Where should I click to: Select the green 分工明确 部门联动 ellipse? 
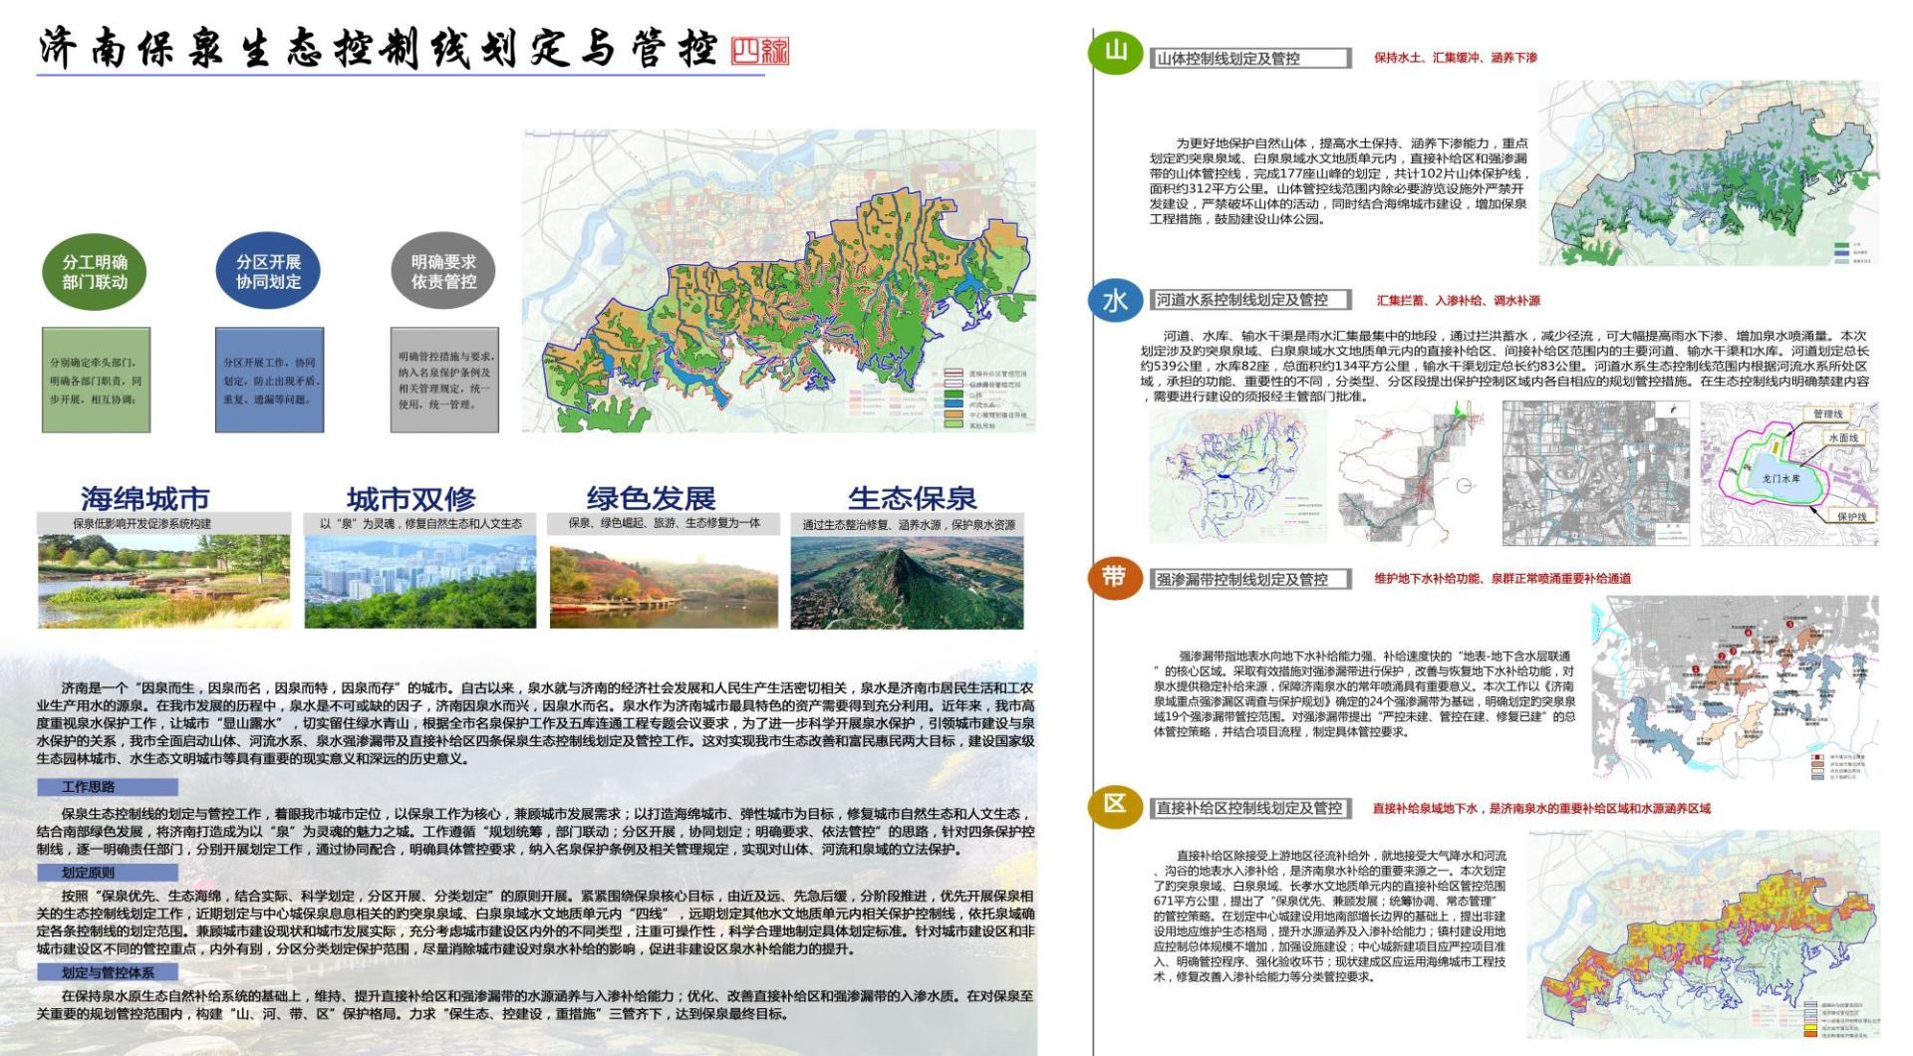tap(95, 272)
